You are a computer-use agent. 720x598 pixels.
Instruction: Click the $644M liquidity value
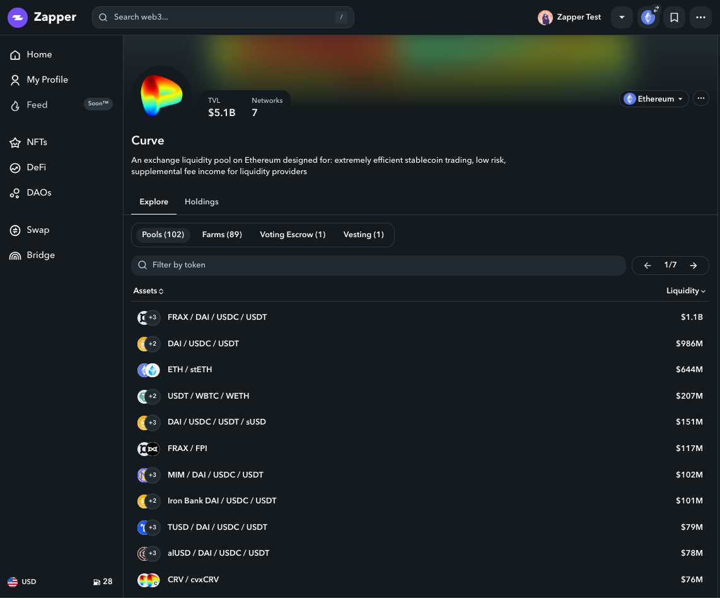(689, 370)
